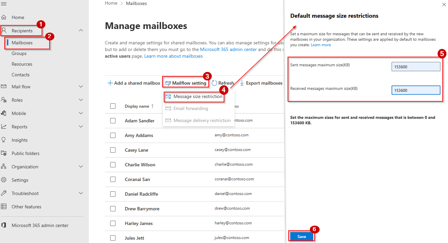Open Public folders from the sidebar
This screenshot has width=448, height=243.
tap(25, 153)
